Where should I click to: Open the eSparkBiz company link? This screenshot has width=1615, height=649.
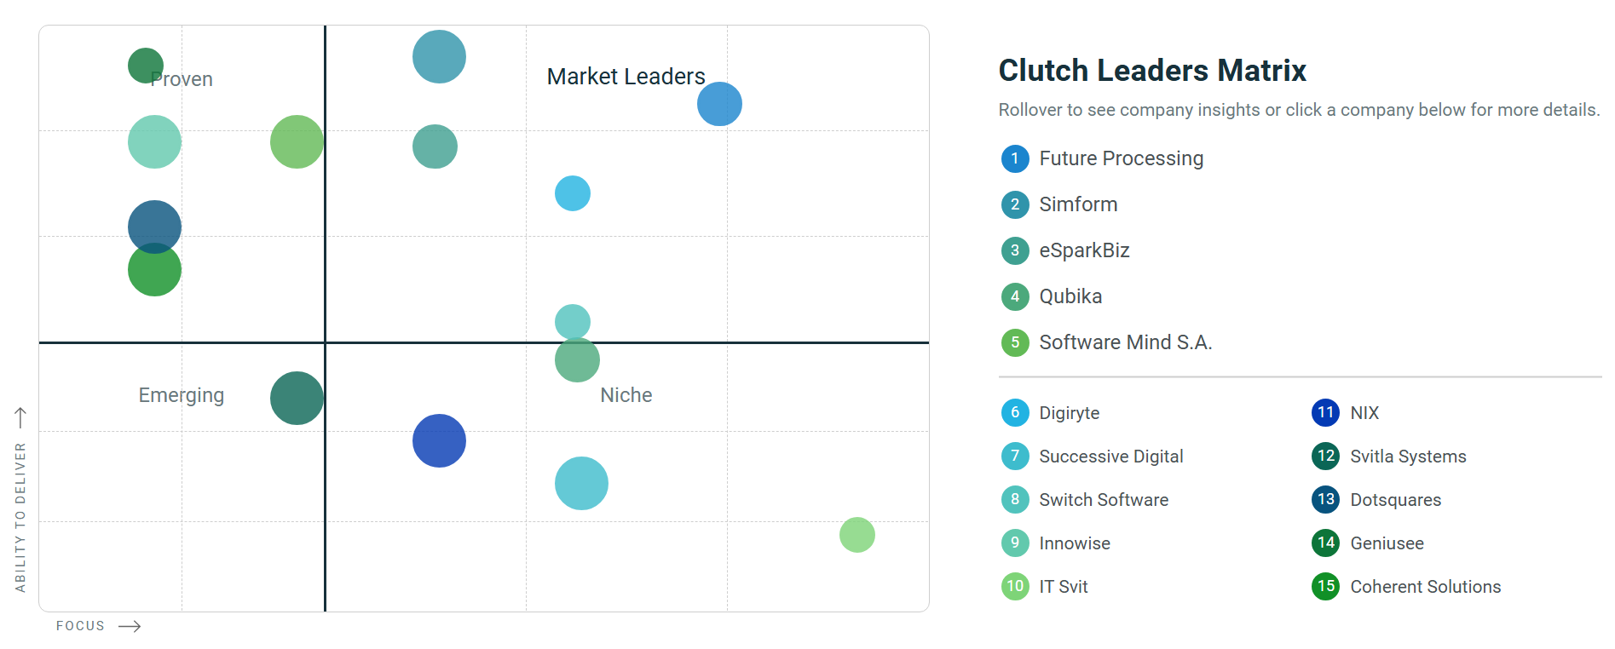[x=1084, y=250]
